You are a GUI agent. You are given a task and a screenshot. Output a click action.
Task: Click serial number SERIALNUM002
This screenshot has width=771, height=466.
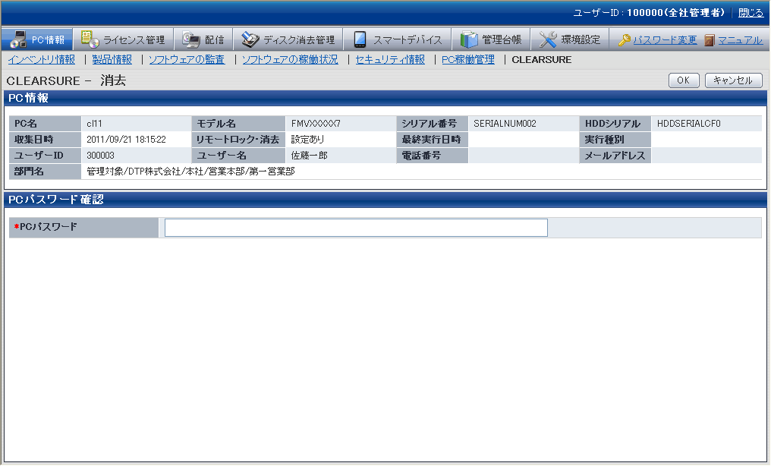pyautogui.click(x=505, y=124)
